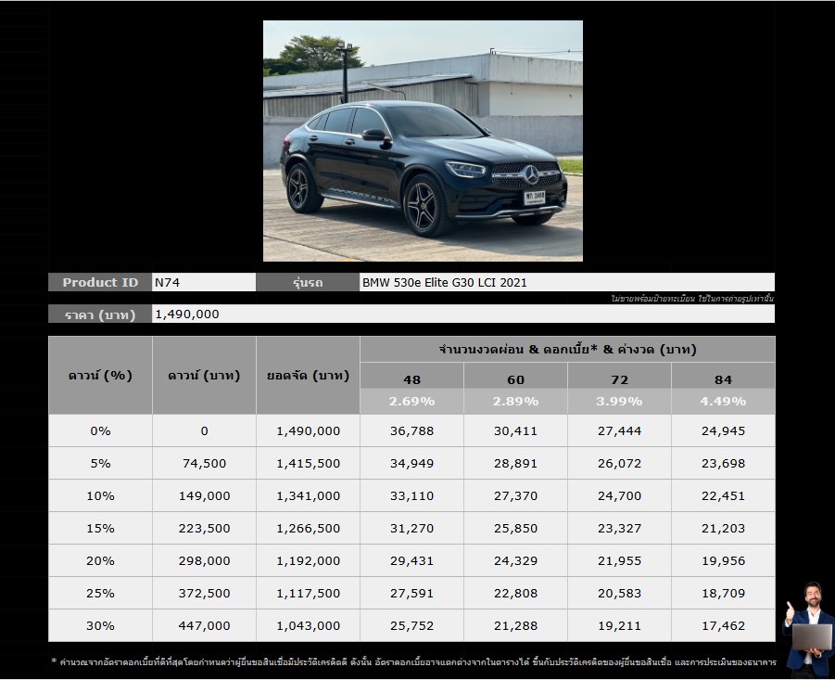This screenshot has width=835, height=680.
Task: Select the finance amount 1,043,000
Action: pyautogui.click(x=308, y=625)
